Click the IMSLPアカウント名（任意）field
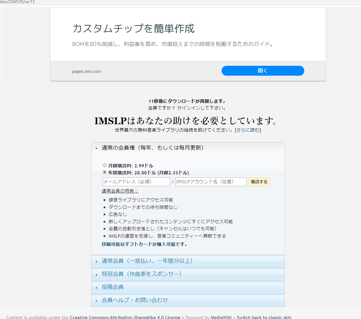Image resolution: width=361 pixels, height=319 pixels. pos(211,182)
